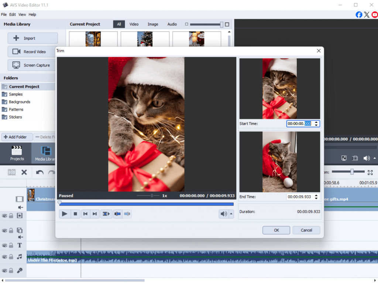This screenshot has height=283, width=378.
Task: Click the Cancel button in Trim dialog
Action: [x=306, y=230]
